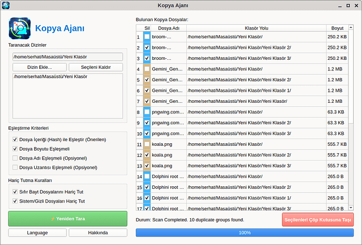Click Seçileni Kaldır button
This screenshot has width=362, height=245.
point(95,67)
